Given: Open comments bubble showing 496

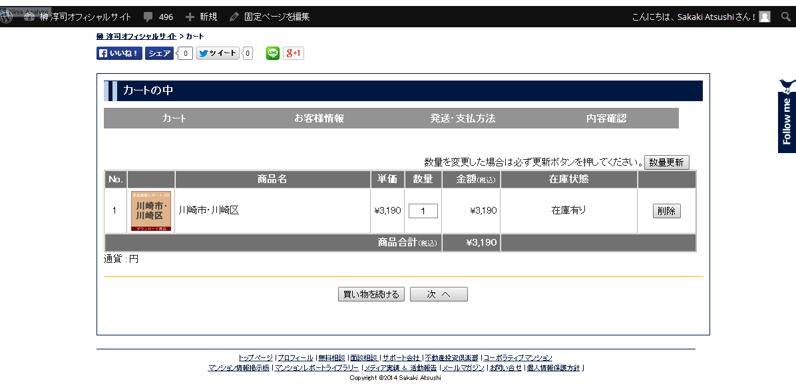Looking at the screenshot, I should [158, 17].
